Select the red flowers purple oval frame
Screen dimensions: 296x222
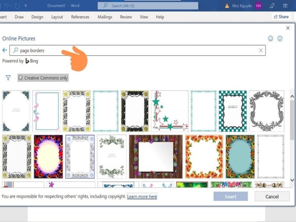48,157
